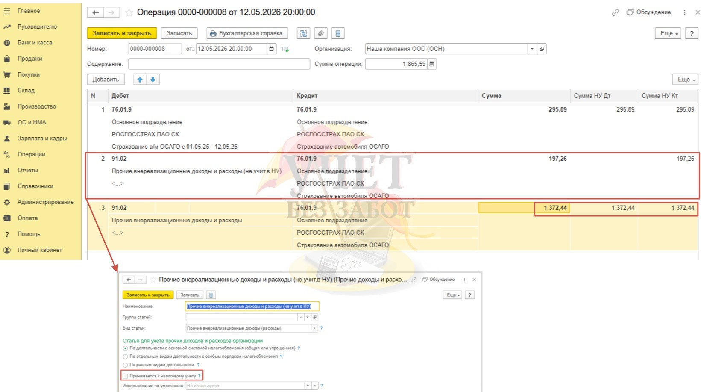Screen dimensions: 701x392
Task: Expand the top-right 'Еще' menu
Action: pos(668,33)
